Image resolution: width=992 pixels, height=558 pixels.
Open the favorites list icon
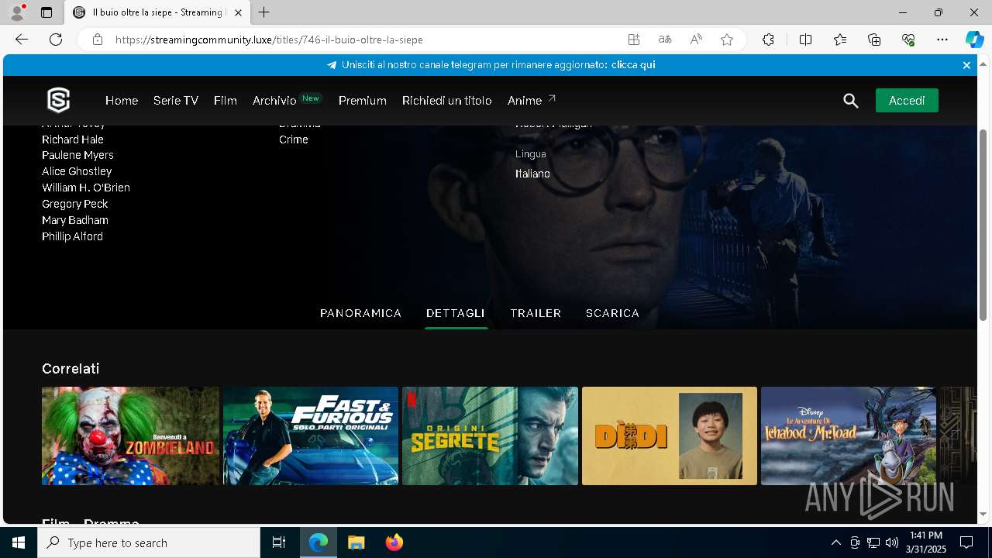840,40
